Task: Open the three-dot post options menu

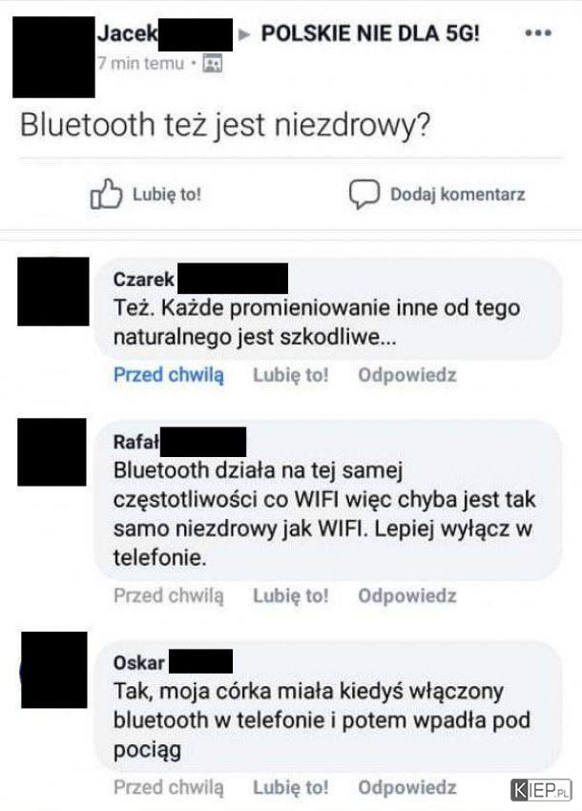Action: tap(538, 33)
